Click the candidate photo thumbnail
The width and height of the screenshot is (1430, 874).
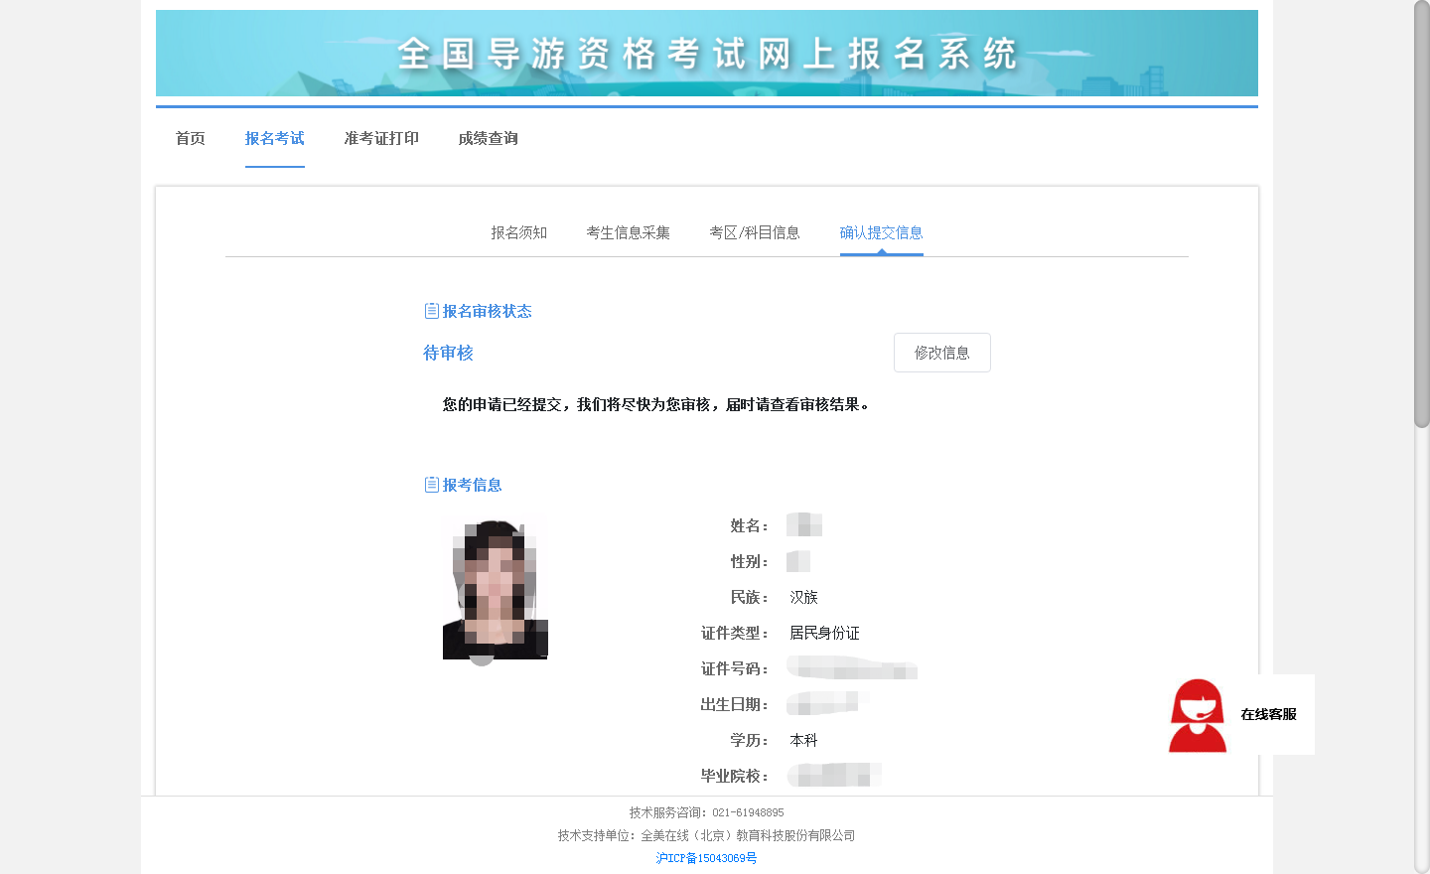495,585
